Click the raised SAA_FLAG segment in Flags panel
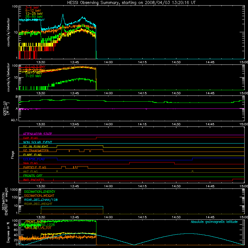 [152, 162]
